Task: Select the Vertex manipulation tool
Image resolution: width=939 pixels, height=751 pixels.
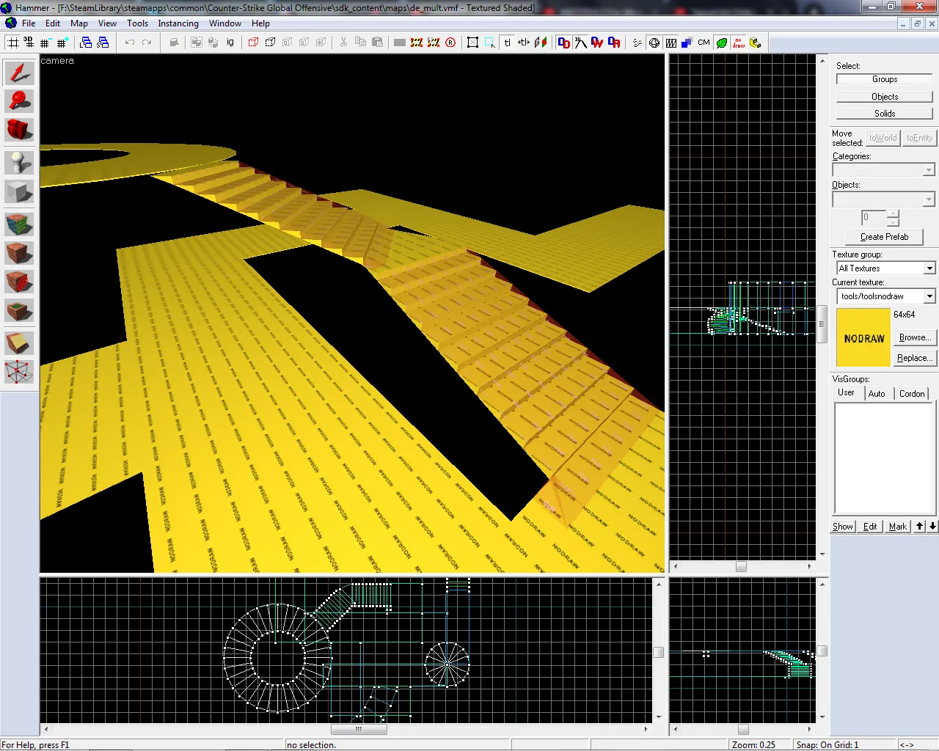Action: 19,372
